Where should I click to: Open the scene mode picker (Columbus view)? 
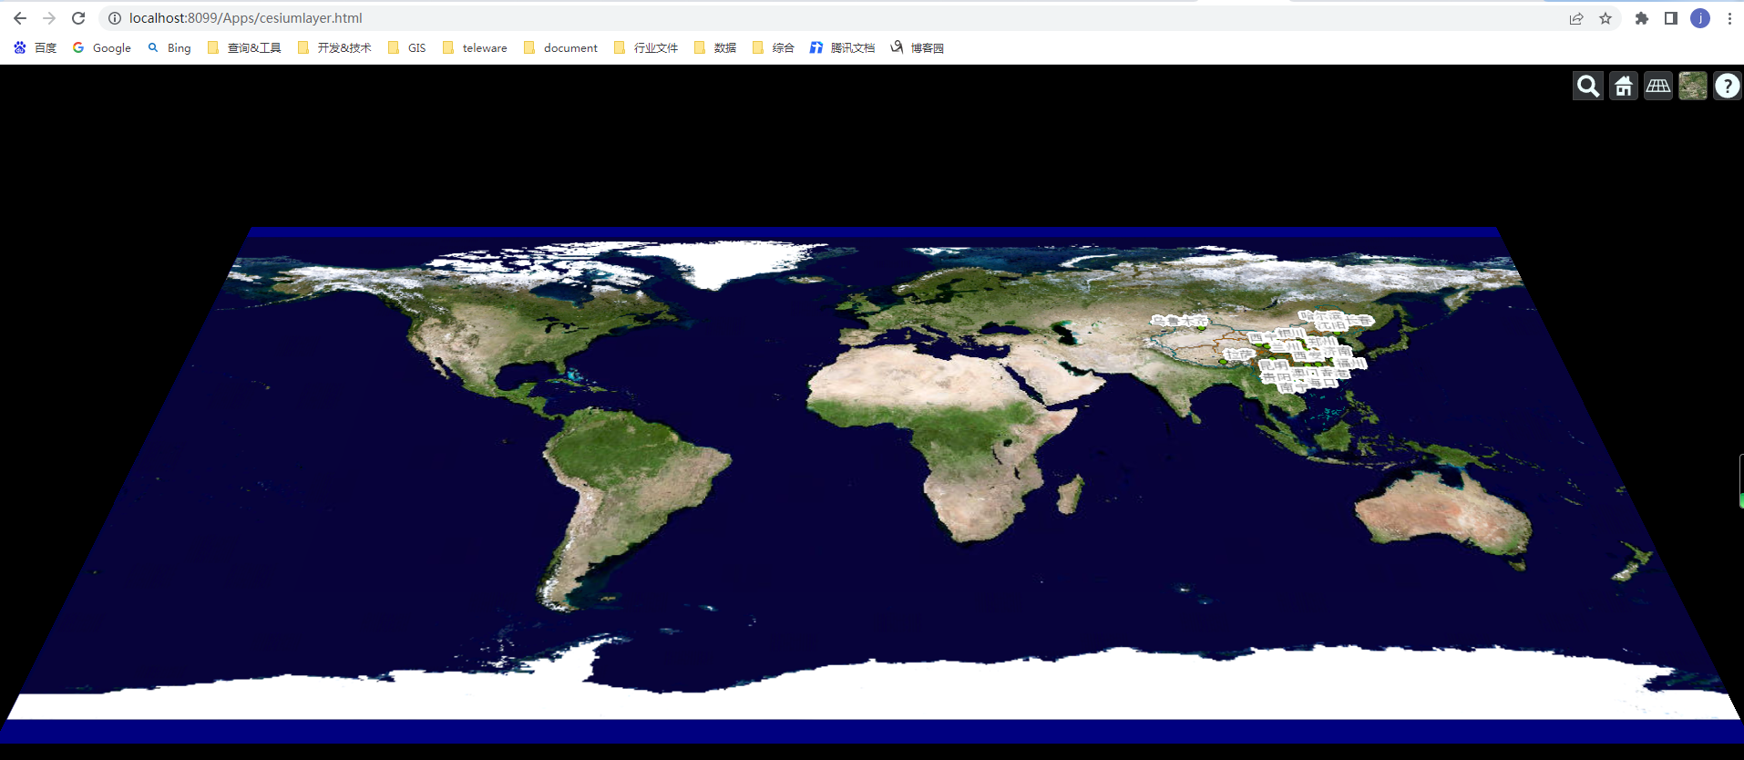(1657, 86)
